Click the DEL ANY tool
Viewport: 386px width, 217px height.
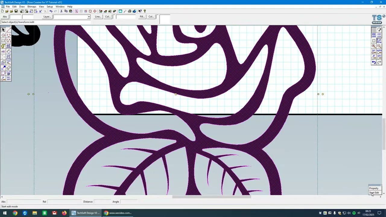click(9, 79)
